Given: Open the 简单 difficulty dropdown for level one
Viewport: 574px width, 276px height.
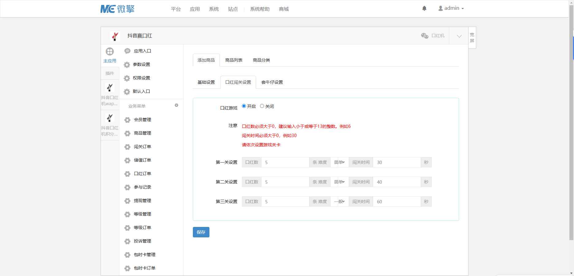Looking at the screenshot, I should pyautogui.click(x=339, y=162).
